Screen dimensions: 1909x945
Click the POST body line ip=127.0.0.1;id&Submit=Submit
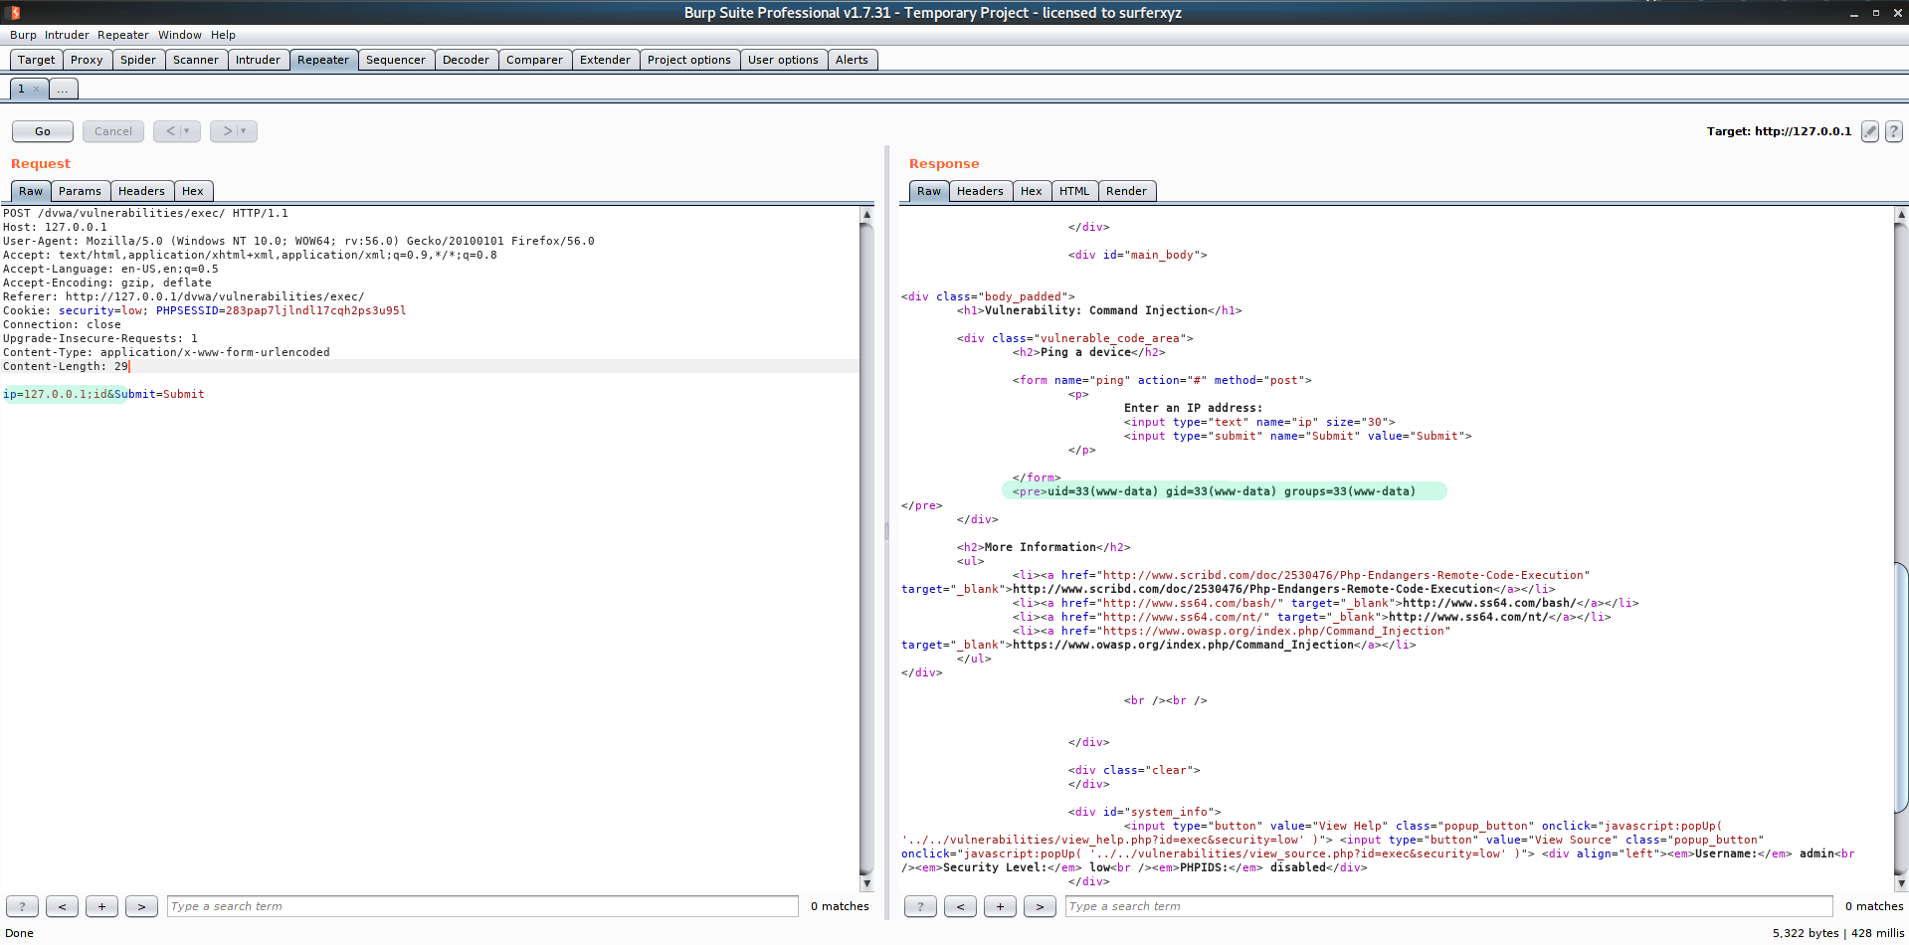pos(103,394)
